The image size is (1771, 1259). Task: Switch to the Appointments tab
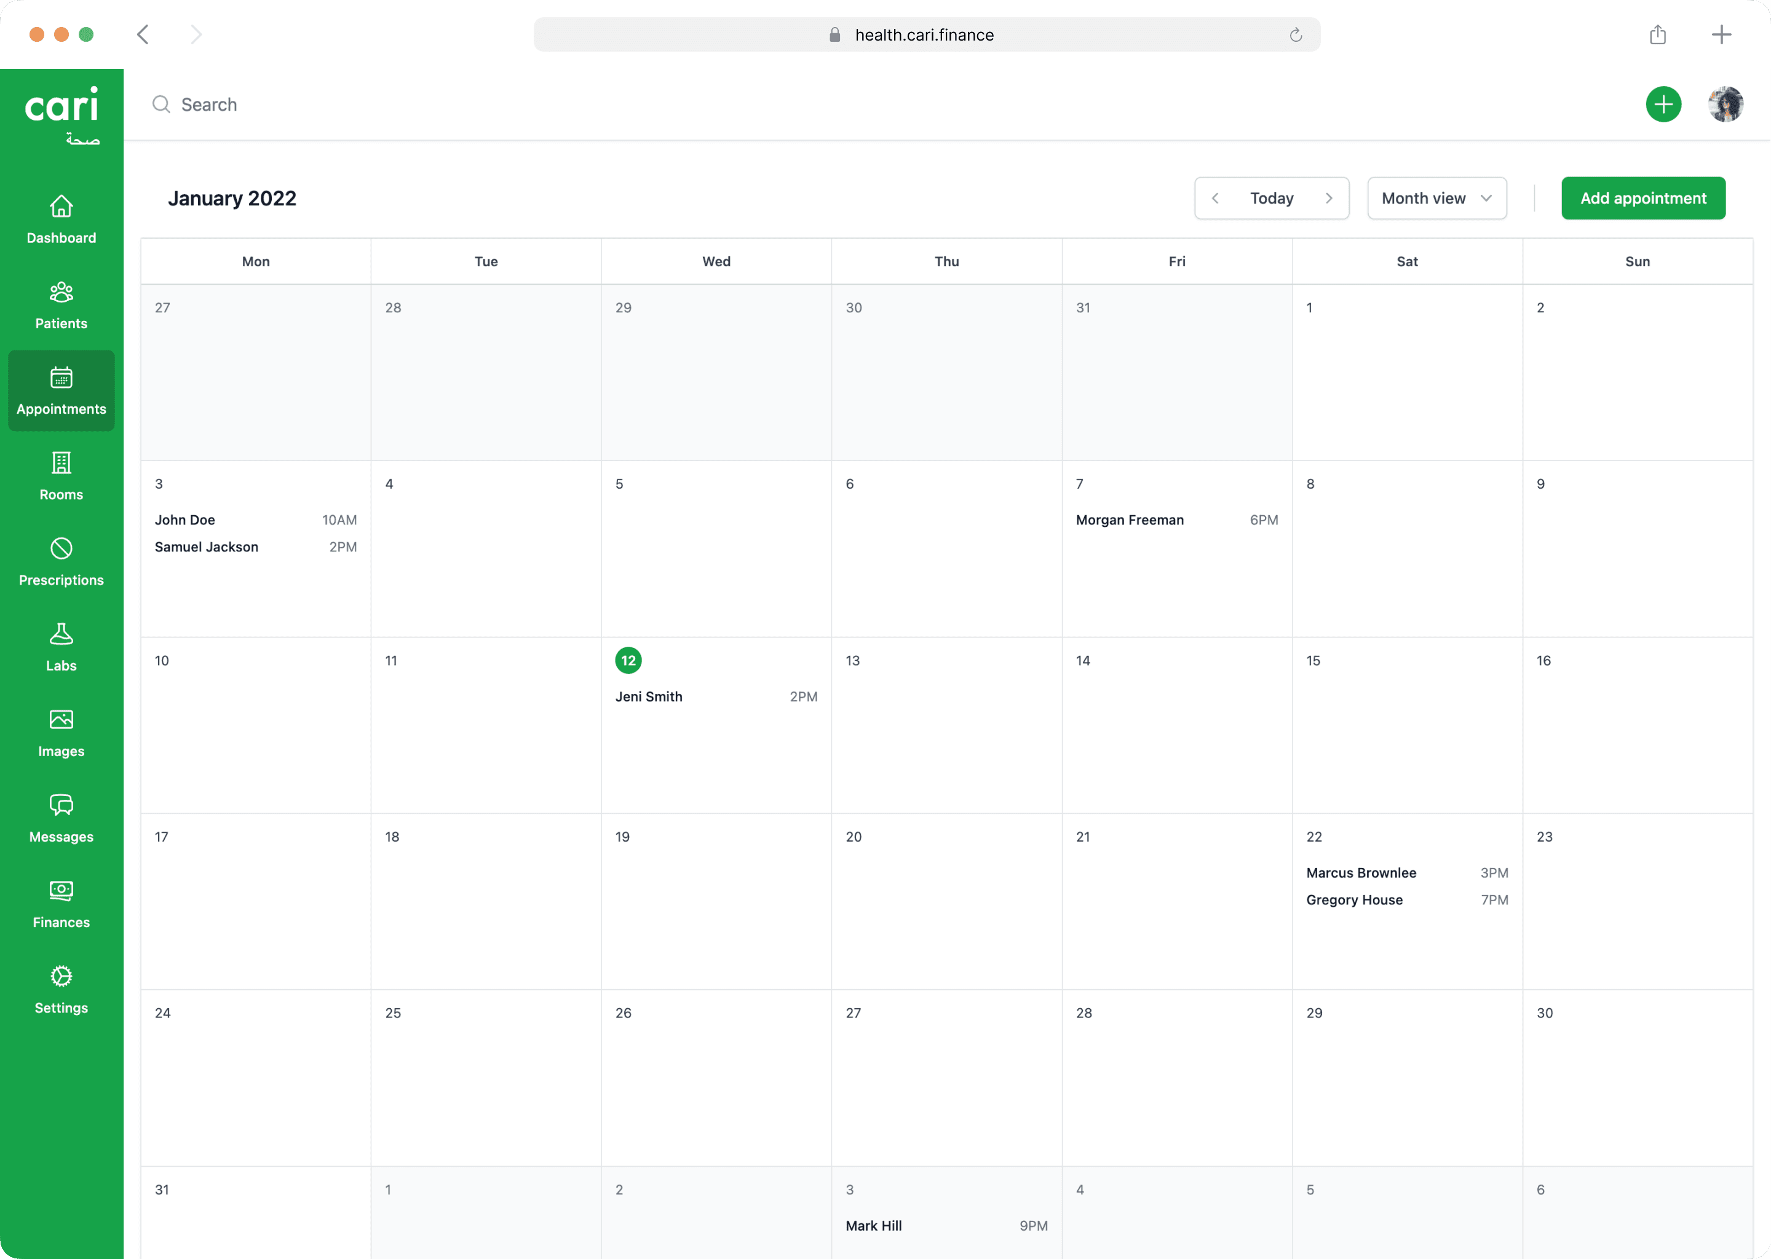click(60, 390)
